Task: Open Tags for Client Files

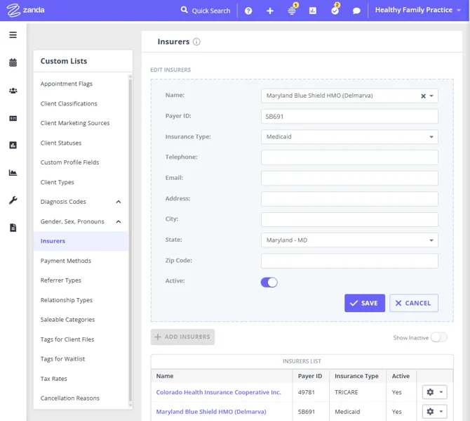Action: coord(67,339)
